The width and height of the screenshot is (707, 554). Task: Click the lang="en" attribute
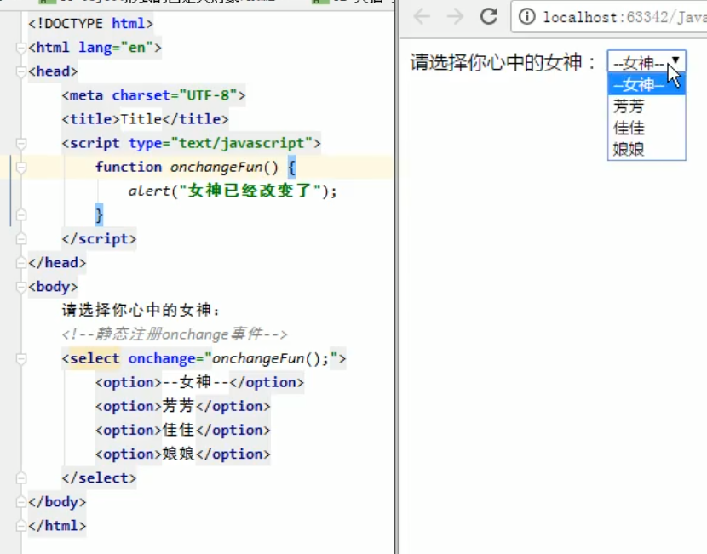[x=116, y=48]
